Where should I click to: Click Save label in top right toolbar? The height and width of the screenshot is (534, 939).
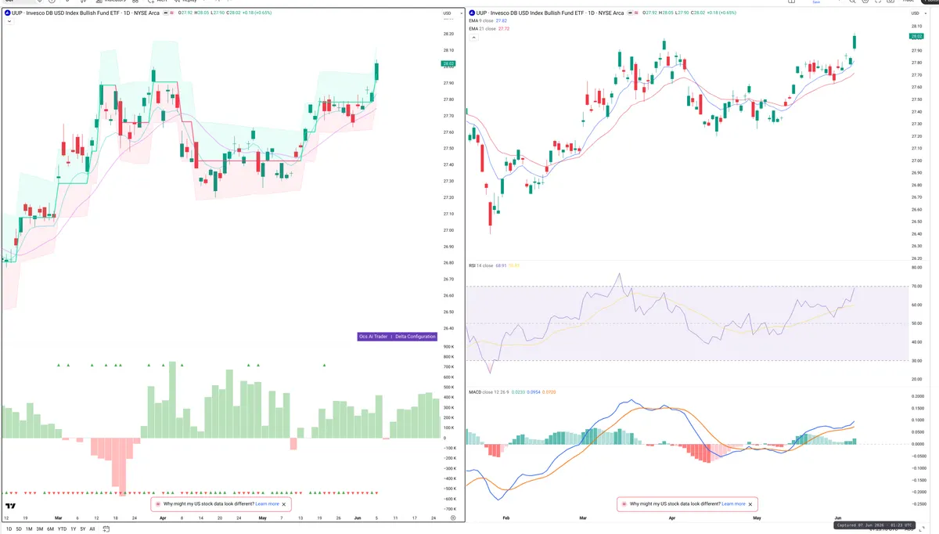[x=817, y=2]
